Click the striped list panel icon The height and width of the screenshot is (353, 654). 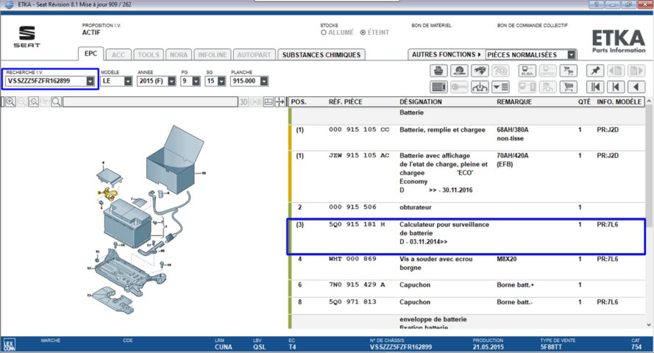coord(438,87)
